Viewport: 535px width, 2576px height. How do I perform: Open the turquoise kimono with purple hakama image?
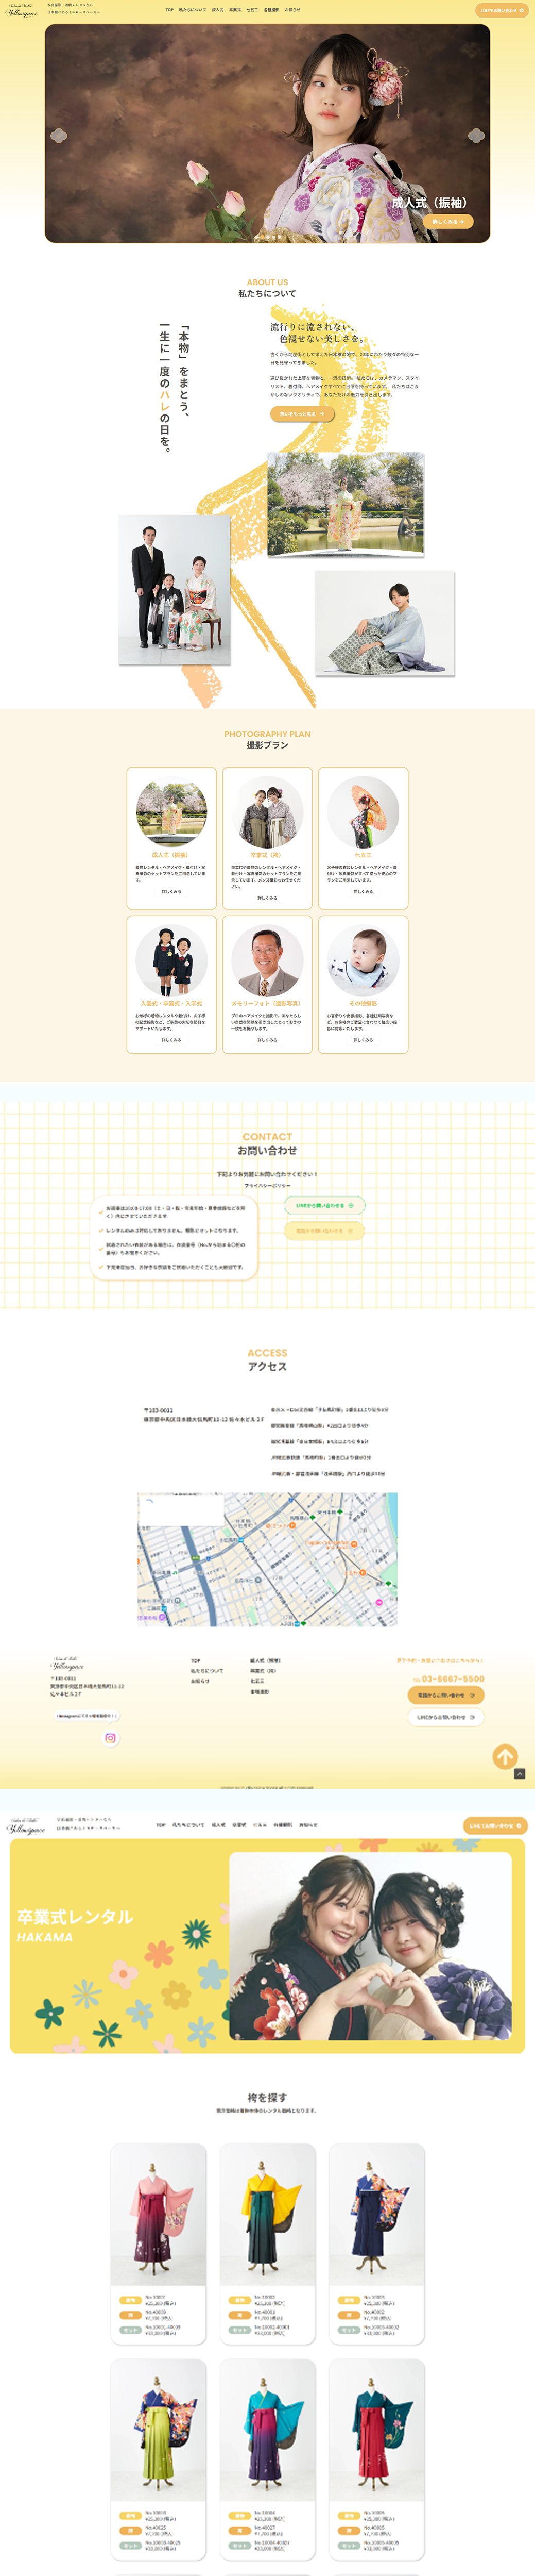pyautogui.click(x=268, y=2430)
